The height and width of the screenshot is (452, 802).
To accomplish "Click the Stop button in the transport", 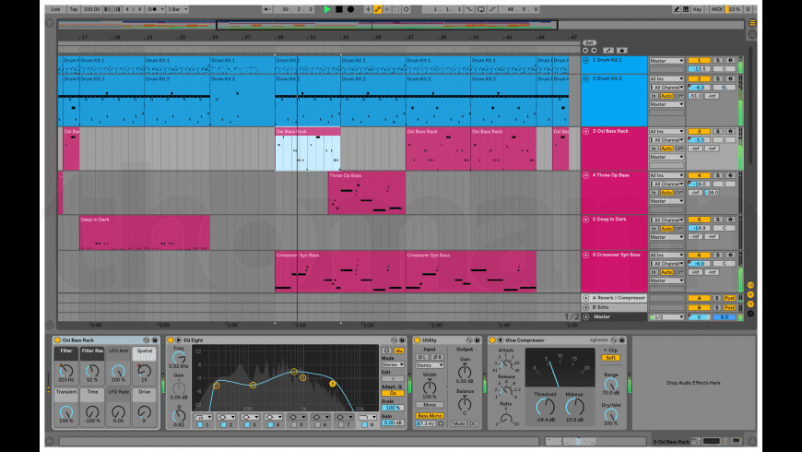I will click(x=338, y=9).
